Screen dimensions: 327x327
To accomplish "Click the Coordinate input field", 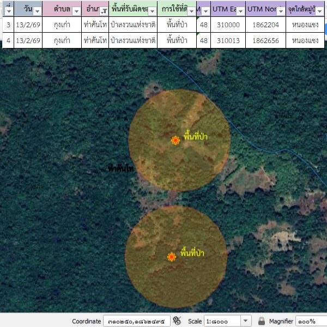I will click(x=136, y=321).
